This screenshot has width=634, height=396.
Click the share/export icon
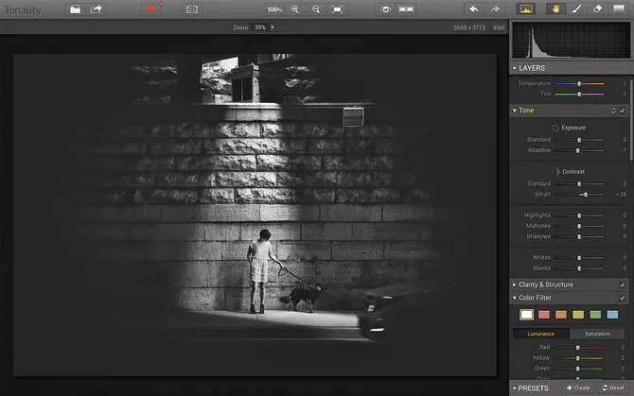click(x=97, y=9)
